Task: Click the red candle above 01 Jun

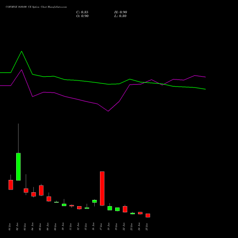Action: pyautogui.click(x=11, y=185)
